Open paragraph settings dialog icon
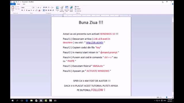This screenshot has width=184, height=103. (x=53, y=10)
